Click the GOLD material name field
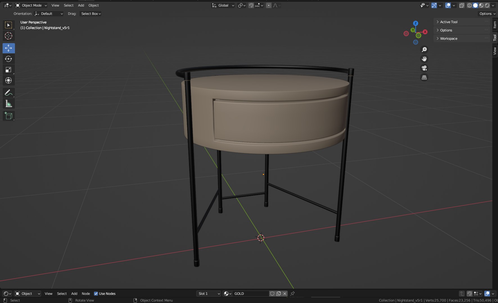The image size is (498, 303). tap(251, 293)
